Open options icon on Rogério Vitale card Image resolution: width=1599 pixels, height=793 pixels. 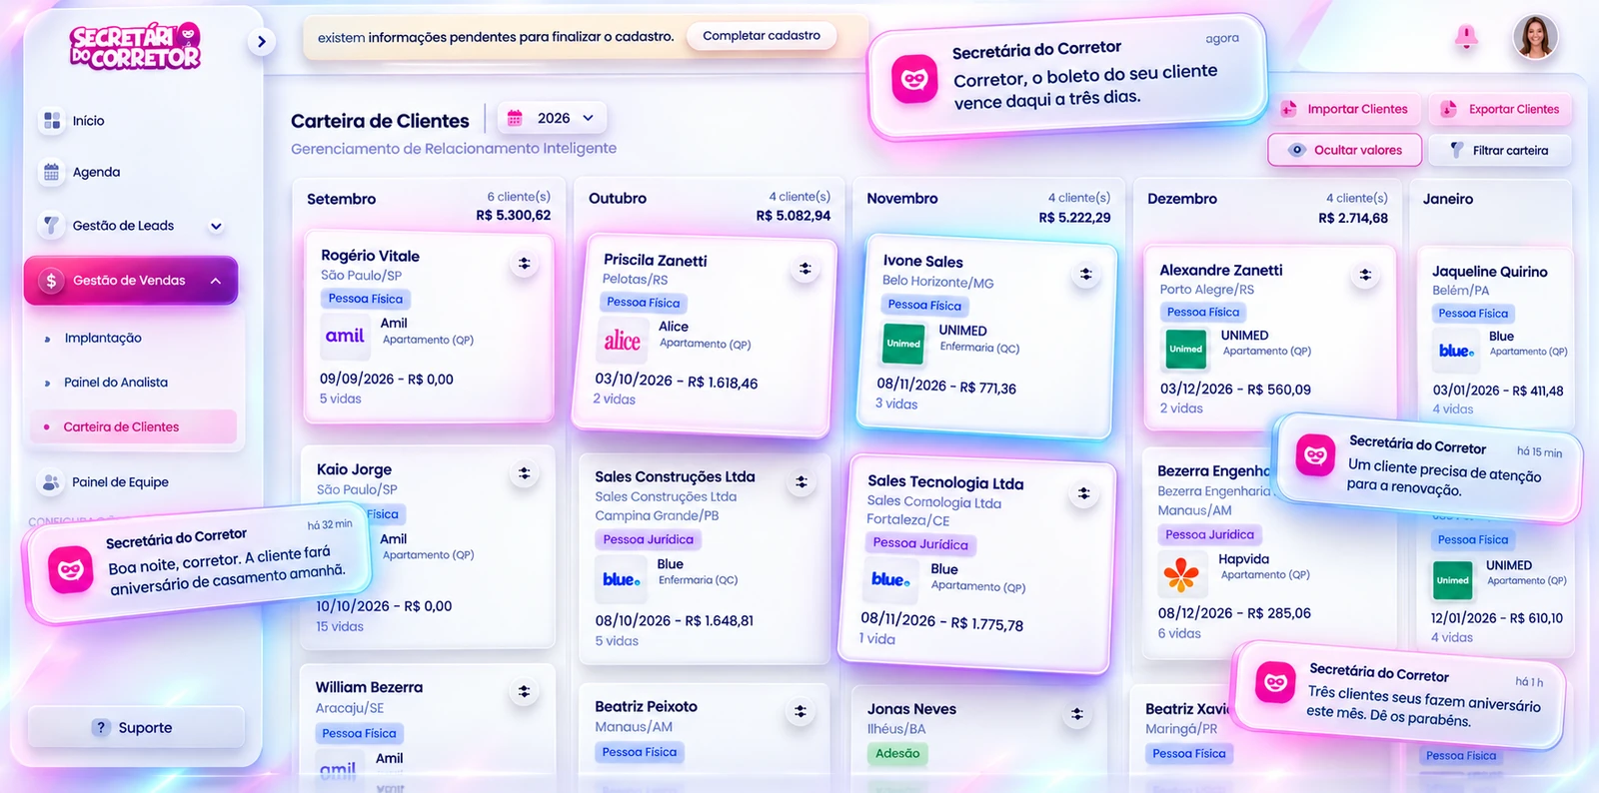pyautogui.click(x=524, y=264)
